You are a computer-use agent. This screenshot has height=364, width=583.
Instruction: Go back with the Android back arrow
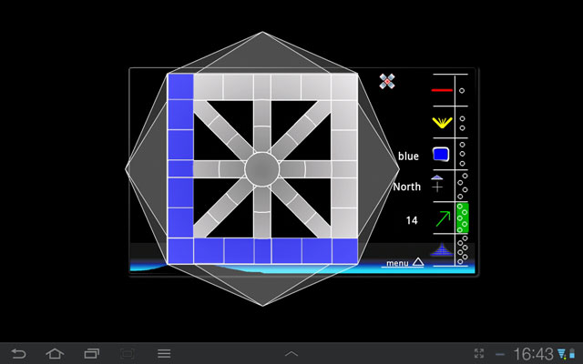pyautogui.click(x=18, y=353)
